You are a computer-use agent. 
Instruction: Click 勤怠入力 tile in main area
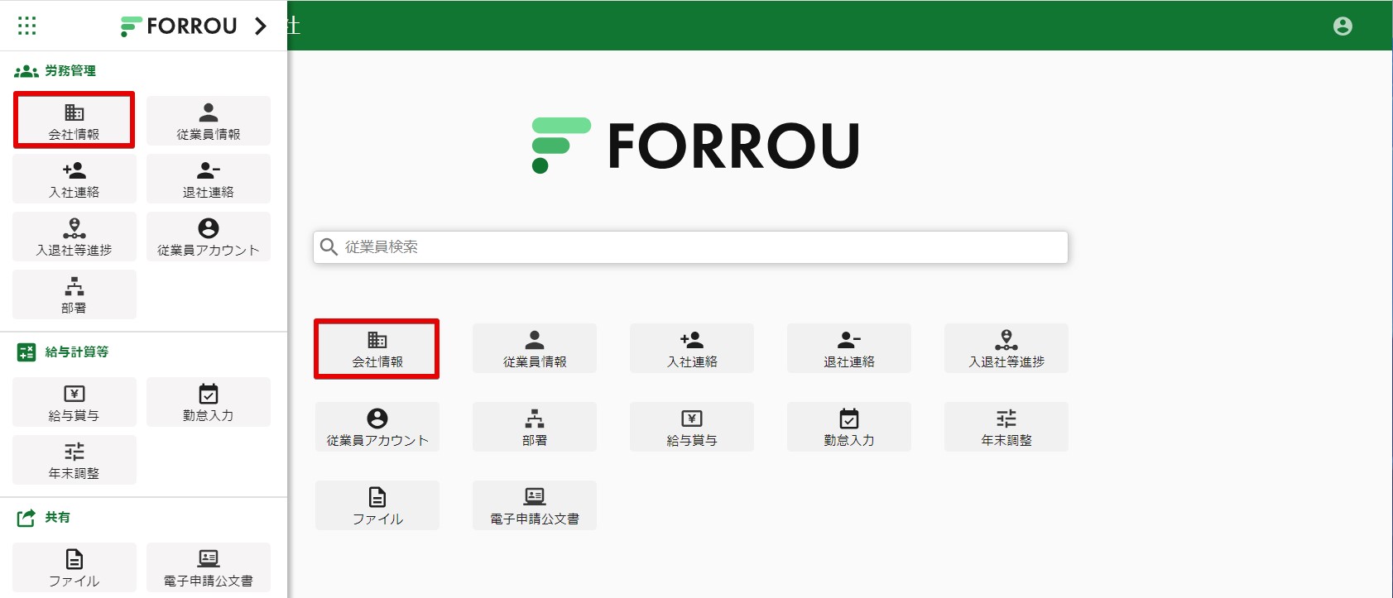849,427
